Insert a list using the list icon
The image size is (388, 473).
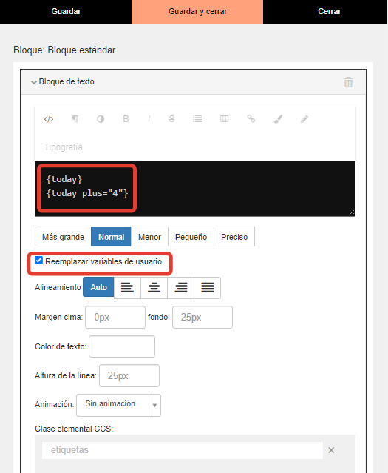[x=197, y=119]
